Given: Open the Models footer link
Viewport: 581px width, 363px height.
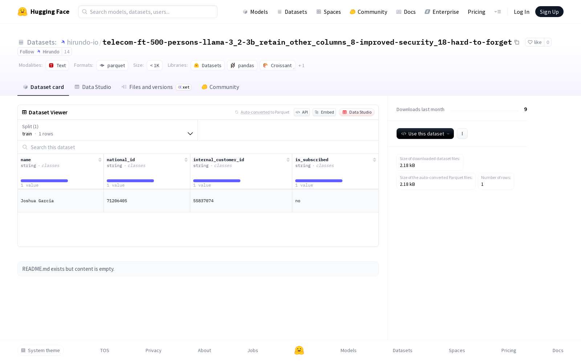Looking at the screenshot, I should 348,350.
